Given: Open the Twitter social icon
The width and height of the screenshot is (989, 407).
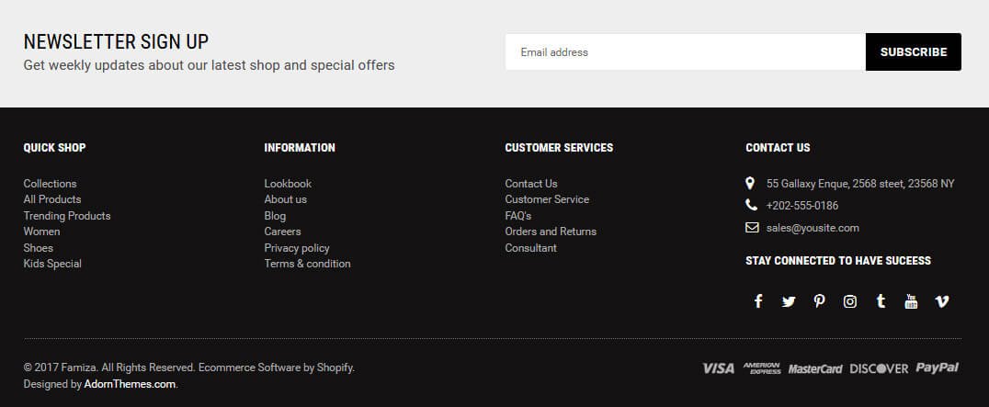Looking at the screenshot, I should point(789,301).
